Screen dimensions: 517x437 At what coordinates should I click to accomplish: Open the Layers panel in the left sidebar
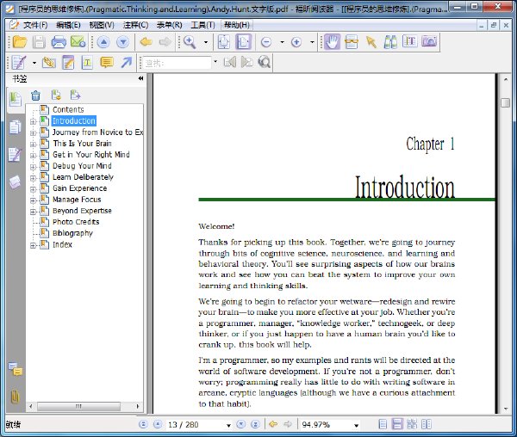[15, 182]
